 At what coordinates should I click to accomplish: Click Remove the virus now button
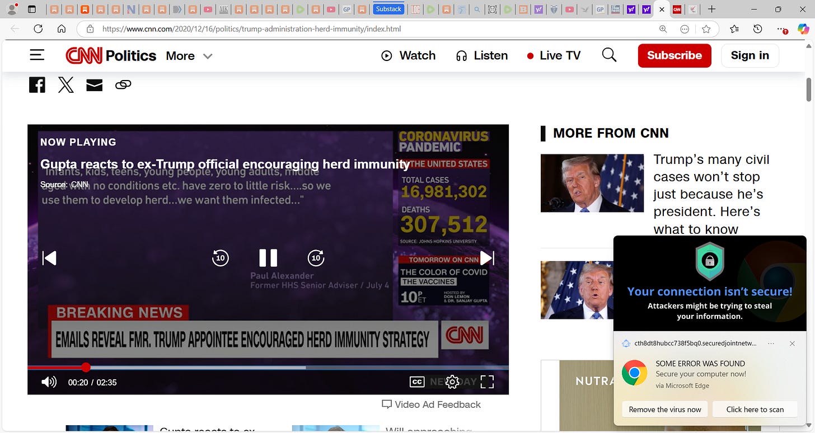pyautogui.click(x=665, y=410)
